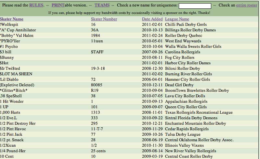Click skater number 25 cents
The width and height of the screenshot is (260, 159).
point(98,151)
